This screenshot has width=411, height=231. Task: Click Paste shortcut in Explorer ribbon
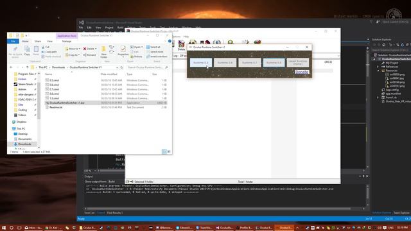pos(51,56)
